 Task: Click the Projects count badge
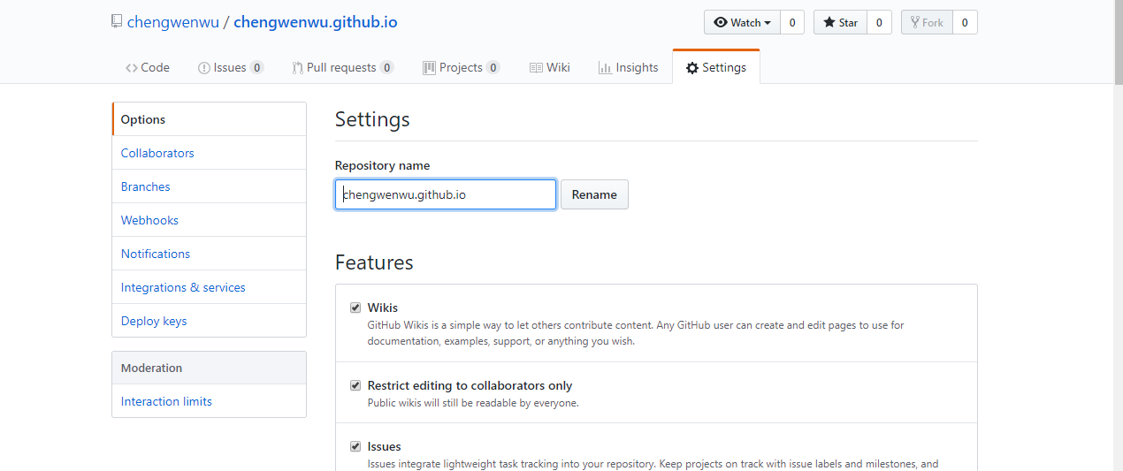pyautogui.click(x=493, y=68)
